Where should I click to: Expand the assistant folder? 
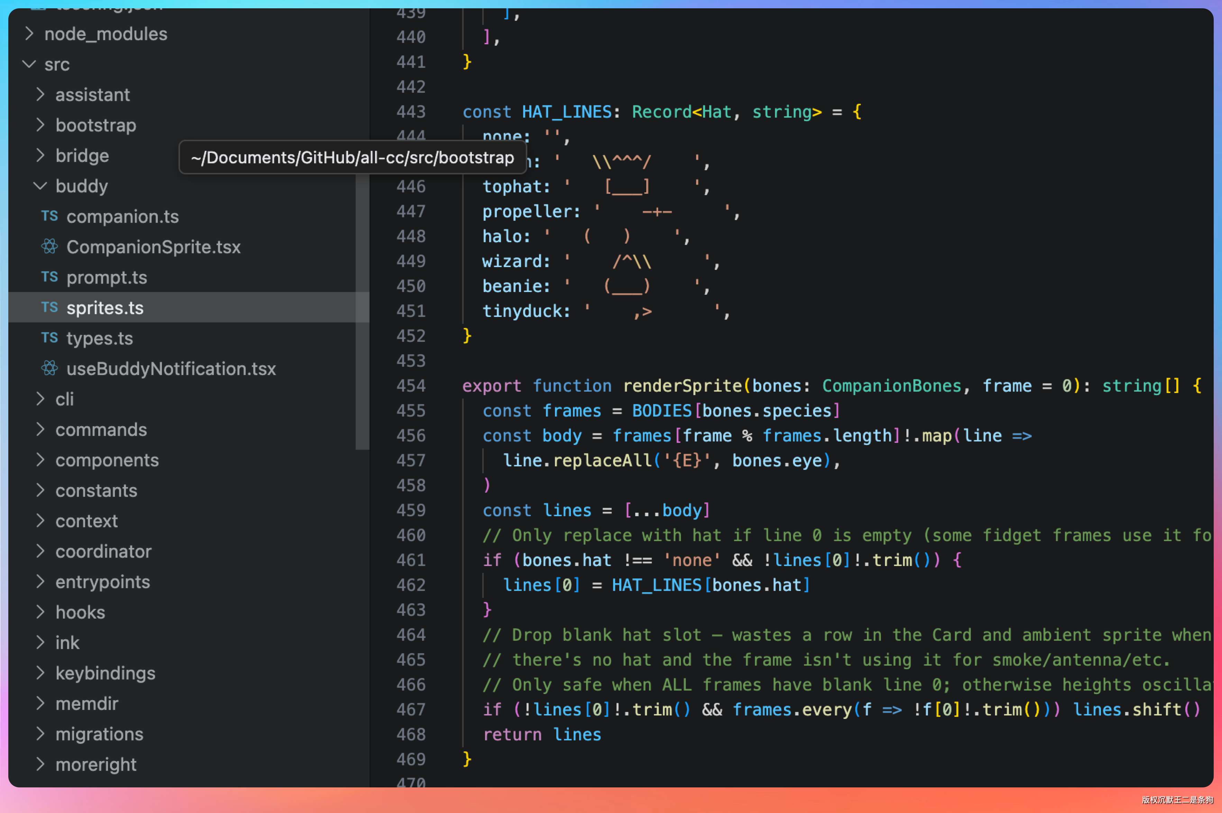tap(92, 95)
